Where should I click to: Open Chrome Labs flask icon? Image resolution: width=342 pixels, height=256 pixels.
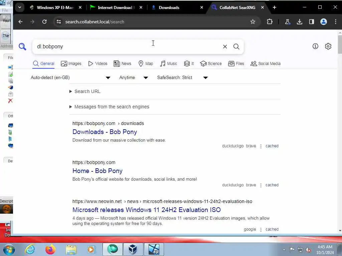[288, 22]
